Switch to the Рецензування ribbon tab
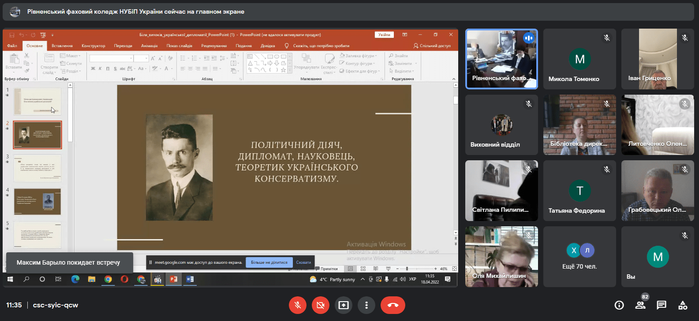Image resolution: width=699 pixels, height=321 pixels. [x=214, y=46]
